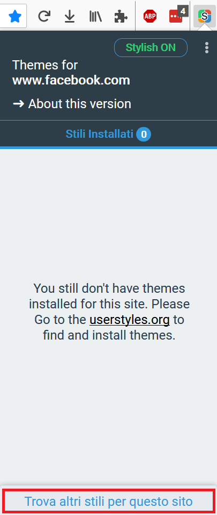Image resolution: width=217 pixels, height=515 pixels.
Task: Click the number 4 notification badge
Action: (x=183, y=11)
